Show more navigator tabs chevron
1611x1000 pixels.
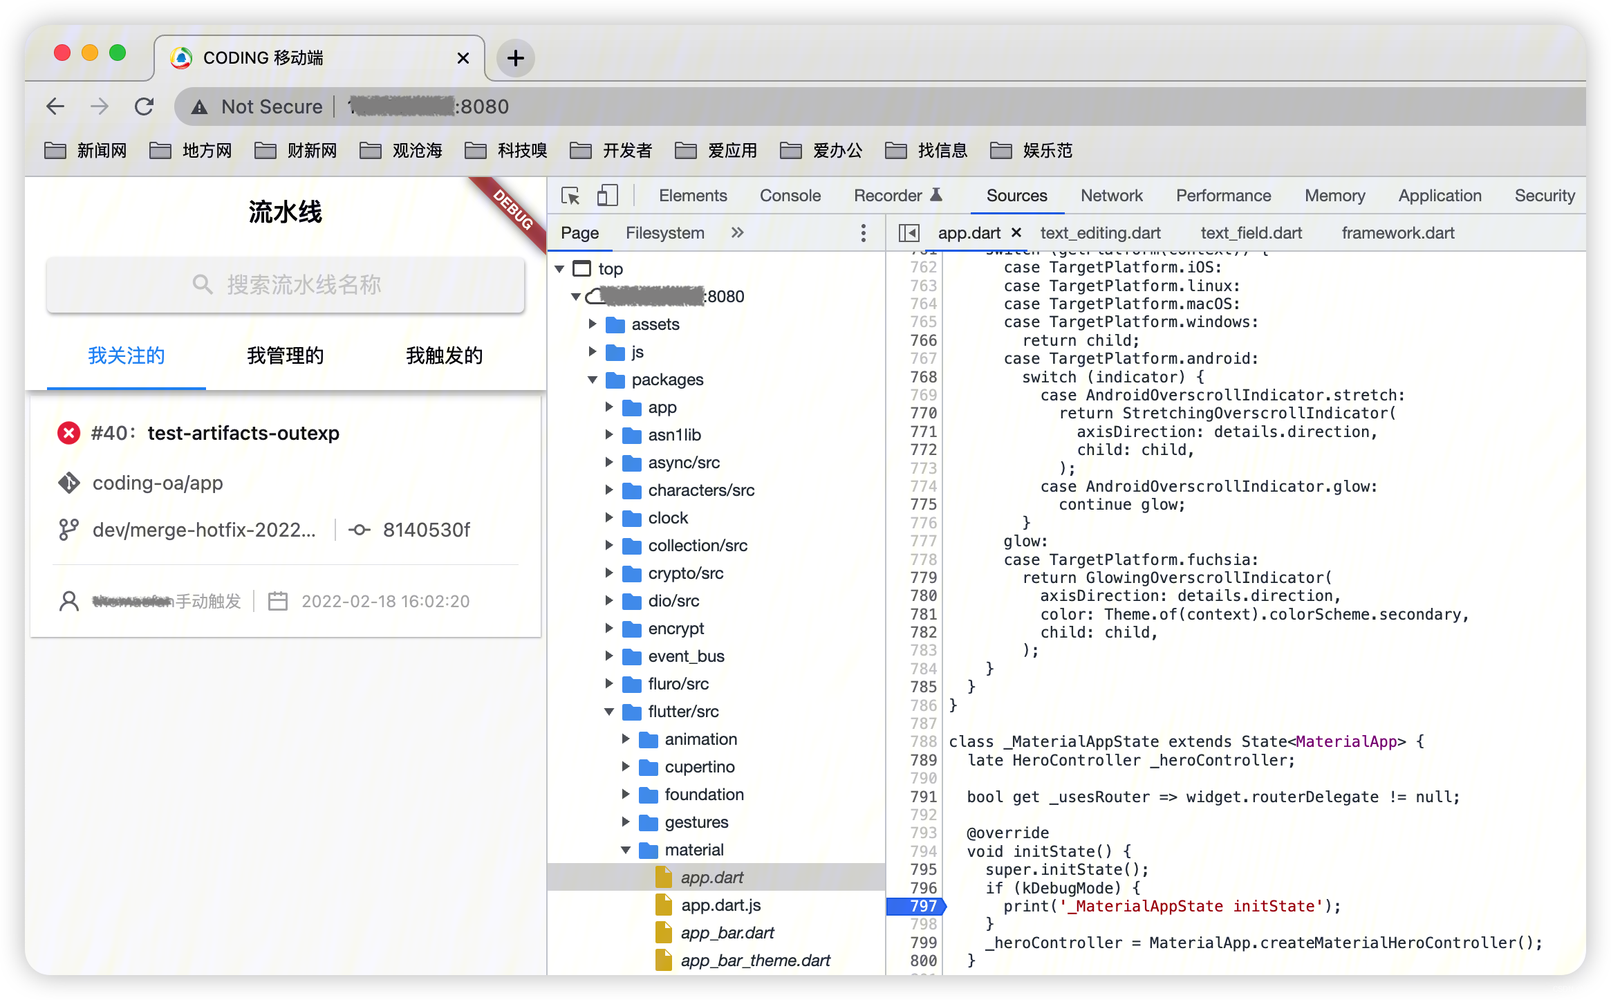pos(738,233)
